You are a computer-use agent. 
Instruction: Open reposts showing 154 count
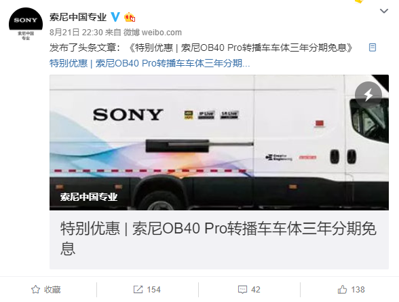[147, 290]
